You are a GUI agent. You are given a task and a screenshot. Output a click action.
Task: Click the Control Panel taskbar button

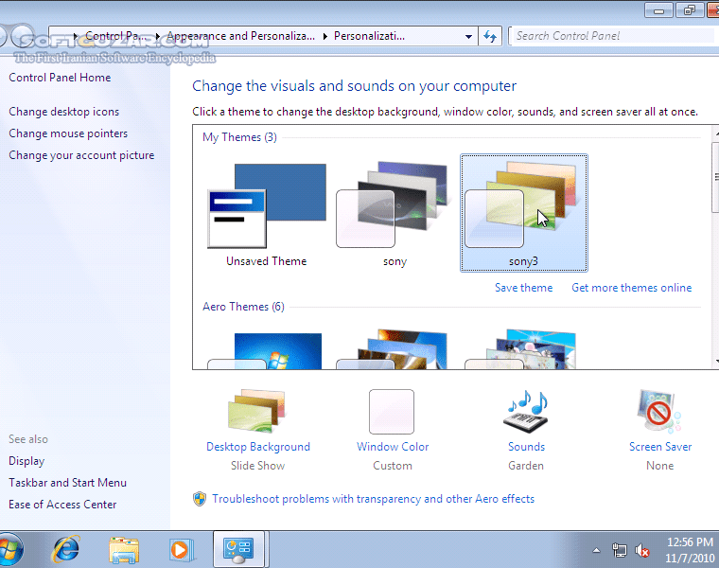(239, 549)
